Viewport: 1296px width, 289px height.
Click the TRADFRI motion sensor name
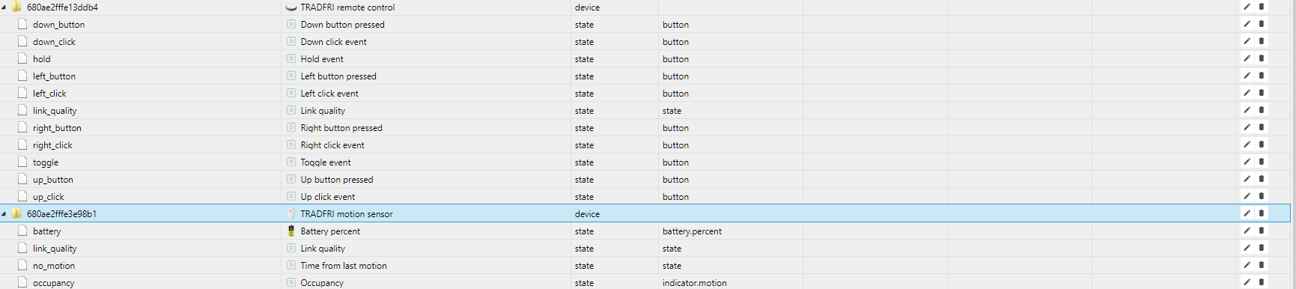347,214
